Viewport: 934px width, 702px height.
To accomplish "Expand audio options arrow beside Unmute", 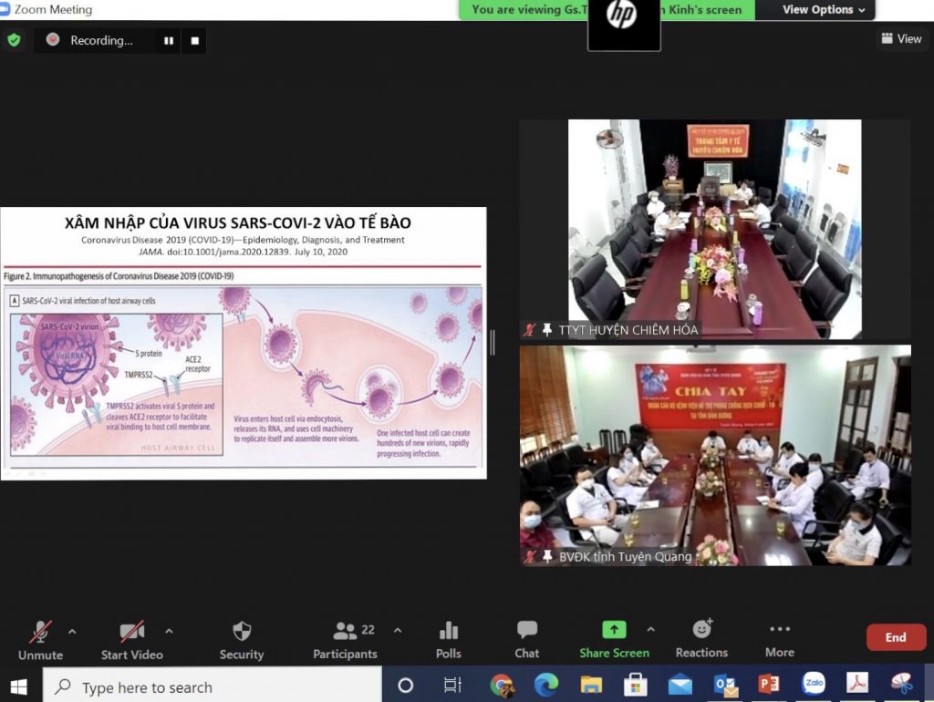I will pos(72,631).
